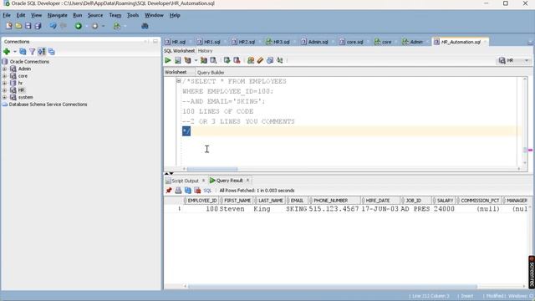This screenshot has height=301, width=535.
Task: Click the HIRE_DATE column header
Action: [380, 201]
